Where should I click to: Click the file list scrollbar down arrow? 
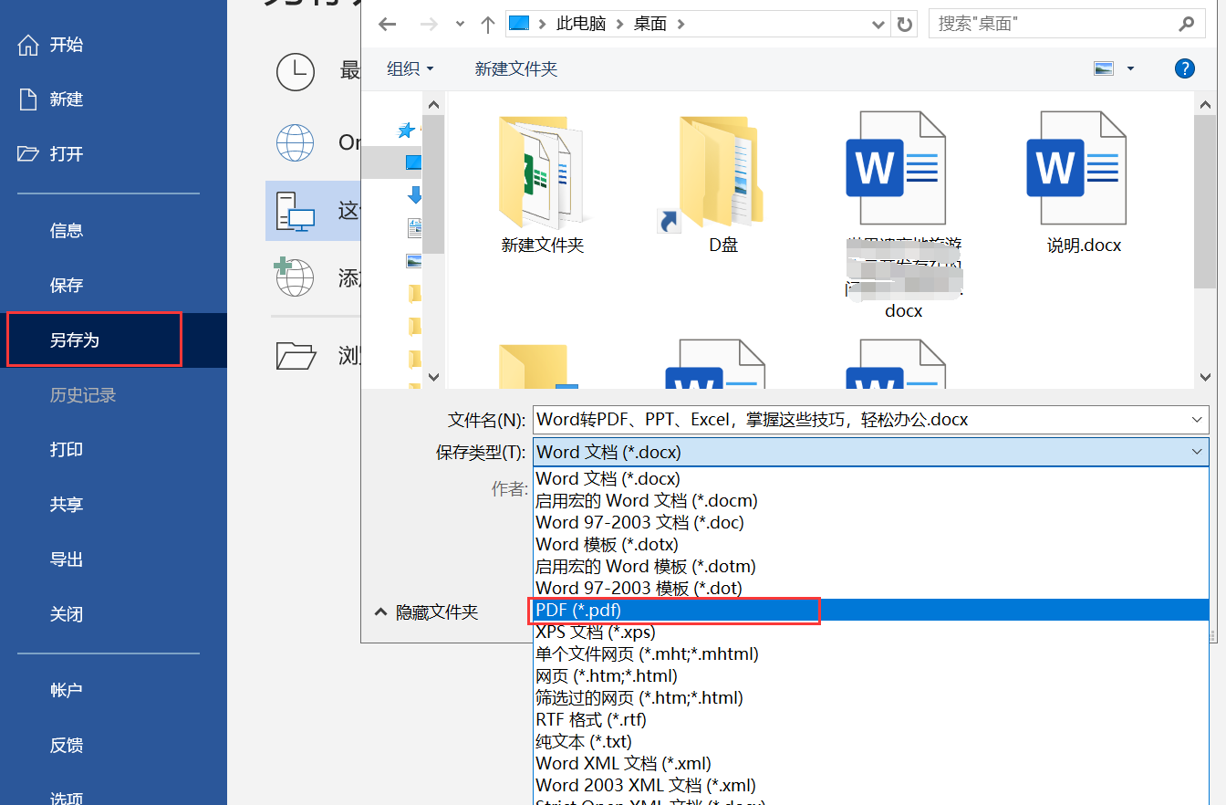pos(1205,377)
